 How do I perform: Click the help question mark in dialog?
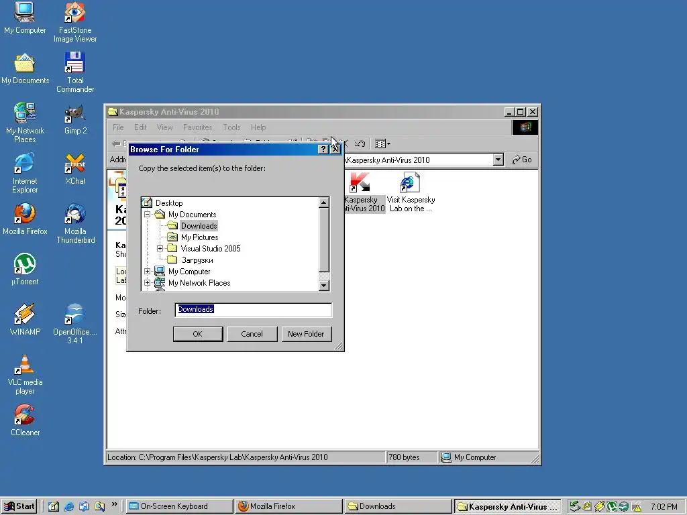click(323, 150)
